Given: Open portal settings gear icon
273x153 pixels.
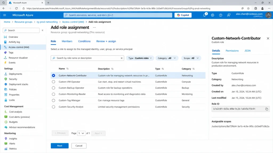Looking at the screenshot, I should (x=212, y=15).
